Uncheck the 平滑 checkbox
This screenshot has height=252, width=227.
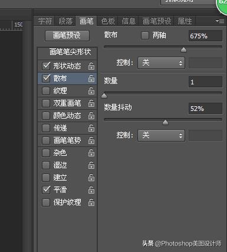point(46,190)
